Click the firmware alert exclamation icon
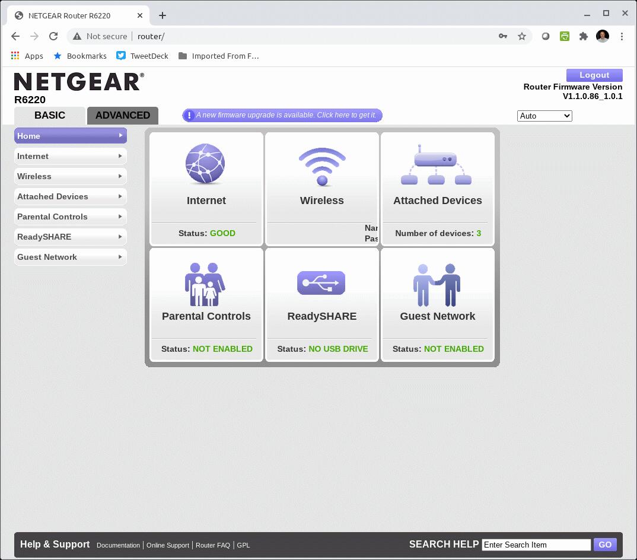This screenshot has height=560, width=637. click(x=189, y=116)
